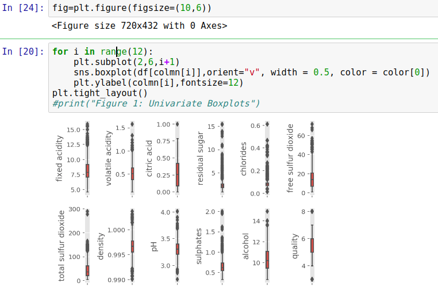Select the In [24] prompt label
Image resolution: width=438 pixels, height=290 pixels.
point(23,8)
